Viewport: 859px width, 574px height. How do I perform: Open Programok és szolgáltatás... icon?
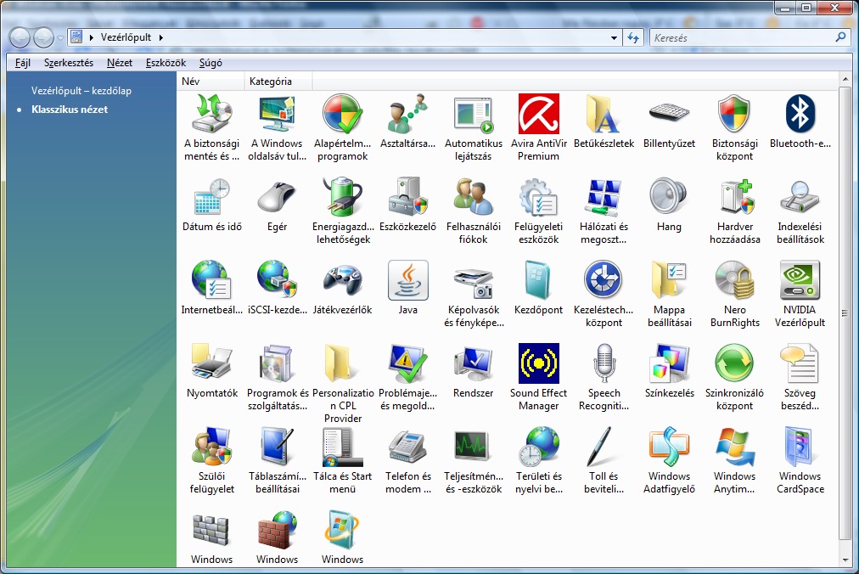click(x=278, y=363)
